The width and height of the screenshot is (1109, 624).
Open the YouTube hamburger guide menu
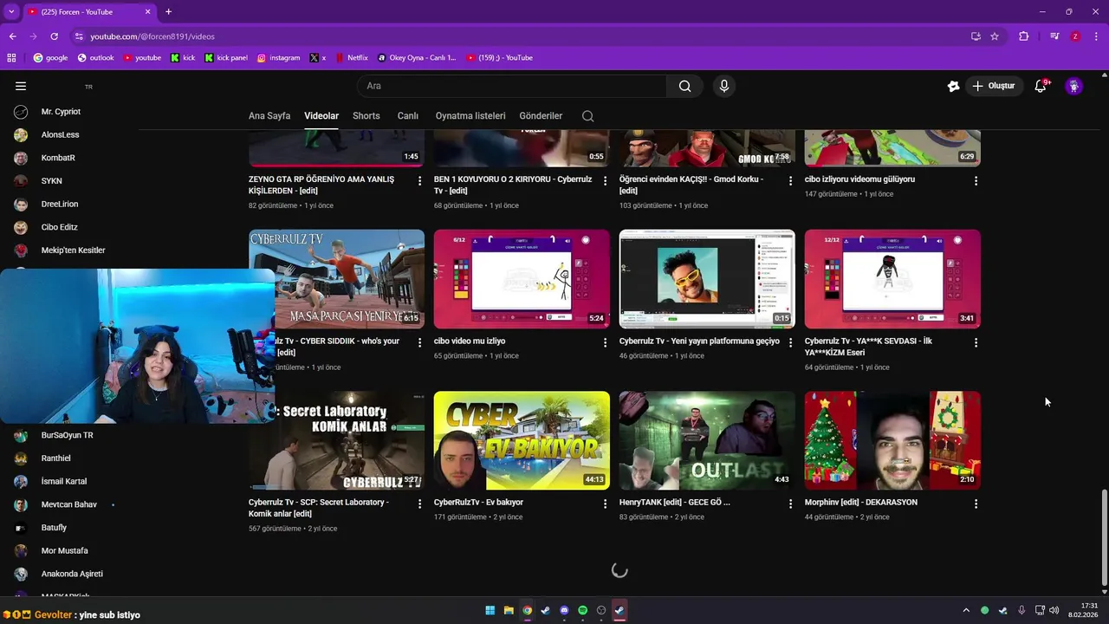tap(21, 86)
